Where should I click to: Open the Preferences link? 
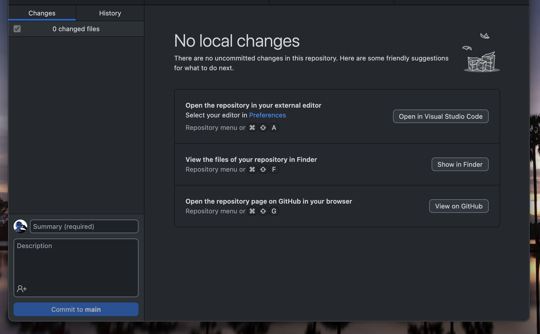tap(268, 115)
